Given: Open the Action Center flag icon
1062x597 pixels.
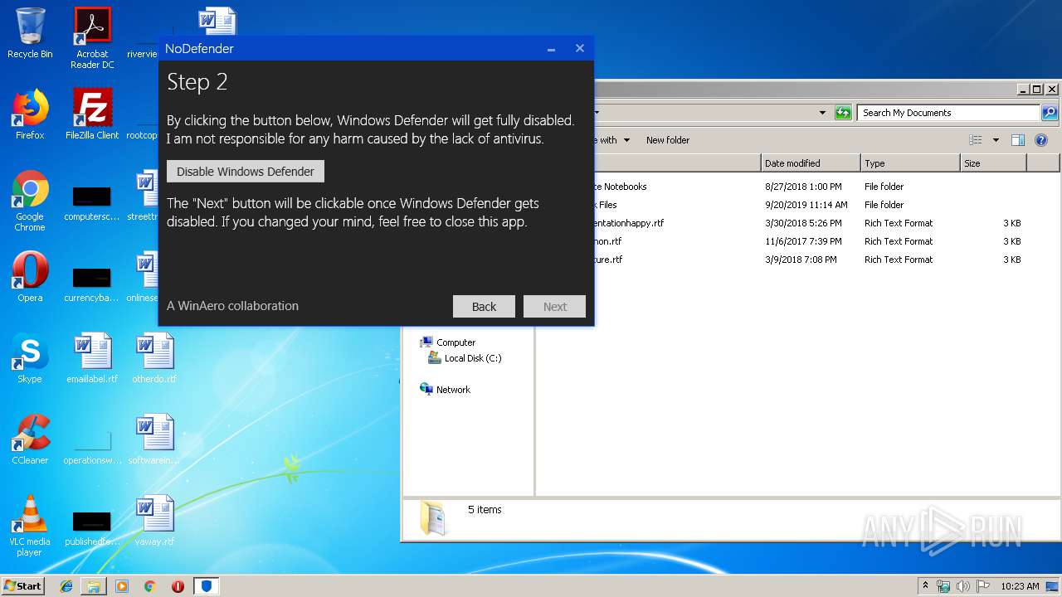Looking at the screenshot, I should click(x=982, y=586).
